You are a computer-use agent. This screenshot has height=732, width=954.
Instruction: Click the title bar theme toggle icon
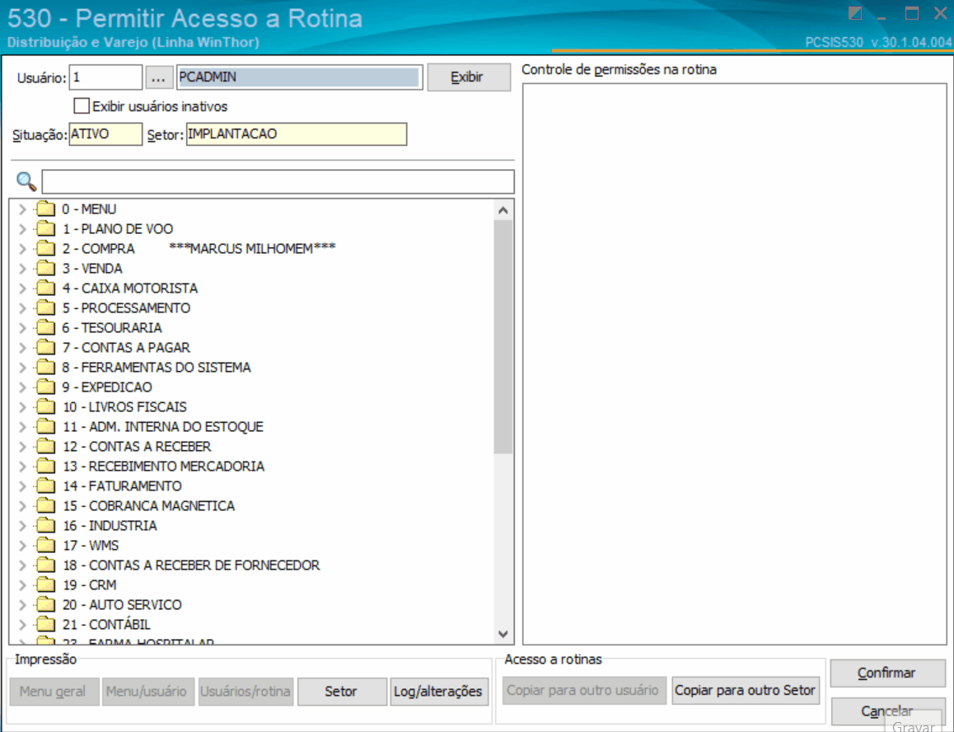(x=855, y=13)
